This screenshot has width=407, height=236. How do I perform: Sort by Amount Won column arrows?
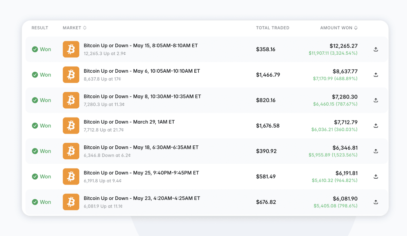[356, 28]
